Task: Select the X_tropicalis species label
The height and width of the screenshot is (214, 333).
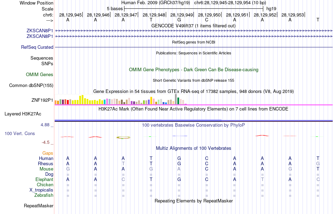Action: (x=41, y=190)
